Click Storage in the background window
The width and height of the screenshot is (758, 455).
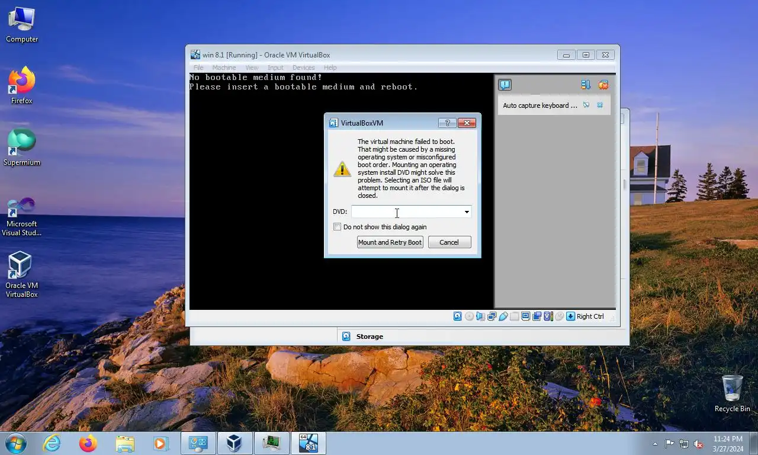(370, 337)
